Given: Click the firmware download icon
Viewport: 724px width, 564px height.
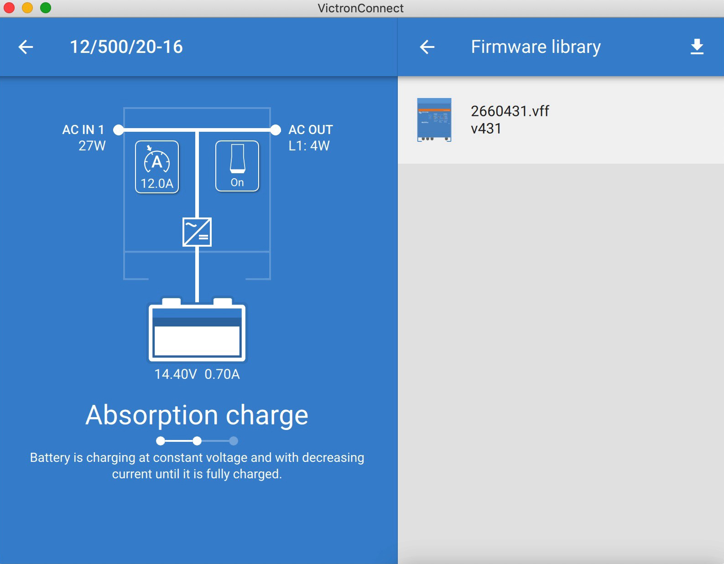Looking at the screenshot, I should (x=697, y=47).
